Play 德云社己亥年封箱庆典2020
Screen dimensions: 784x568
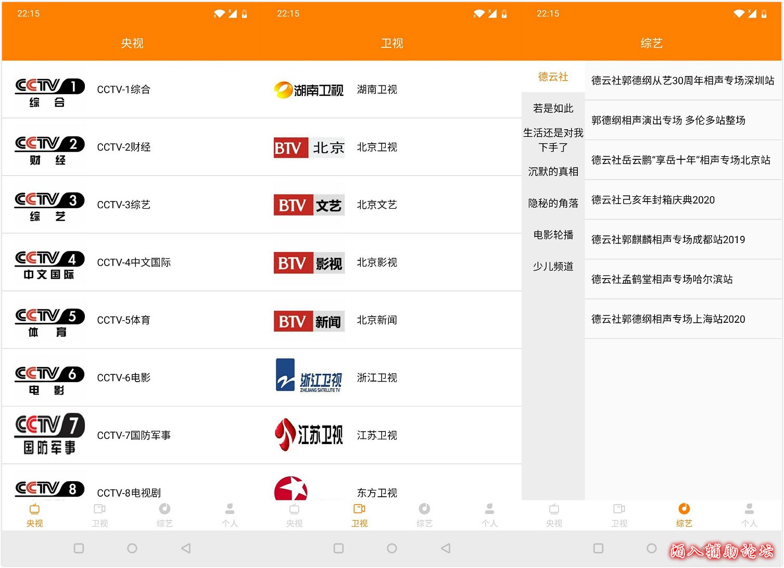683,200
